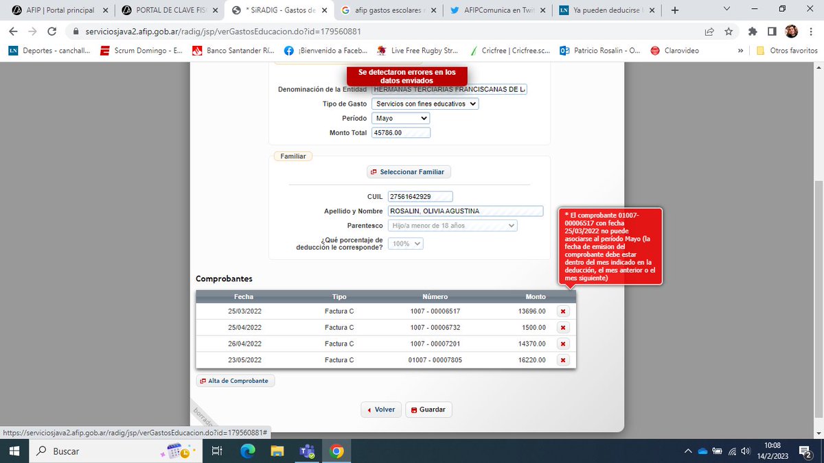Delete comprobante 1007 - 00007201 row

click(x=563, y=344)
